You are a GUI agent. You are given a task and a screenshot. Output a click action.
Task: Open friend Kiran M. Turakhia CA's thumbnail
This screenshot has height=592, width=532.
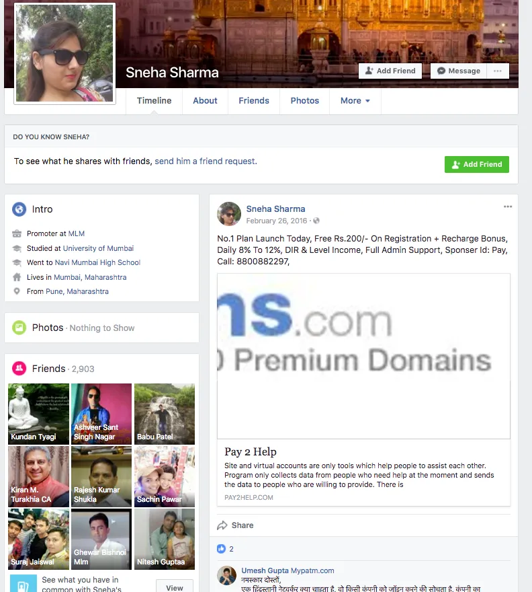pyautogui.click(x=39, y=476)
